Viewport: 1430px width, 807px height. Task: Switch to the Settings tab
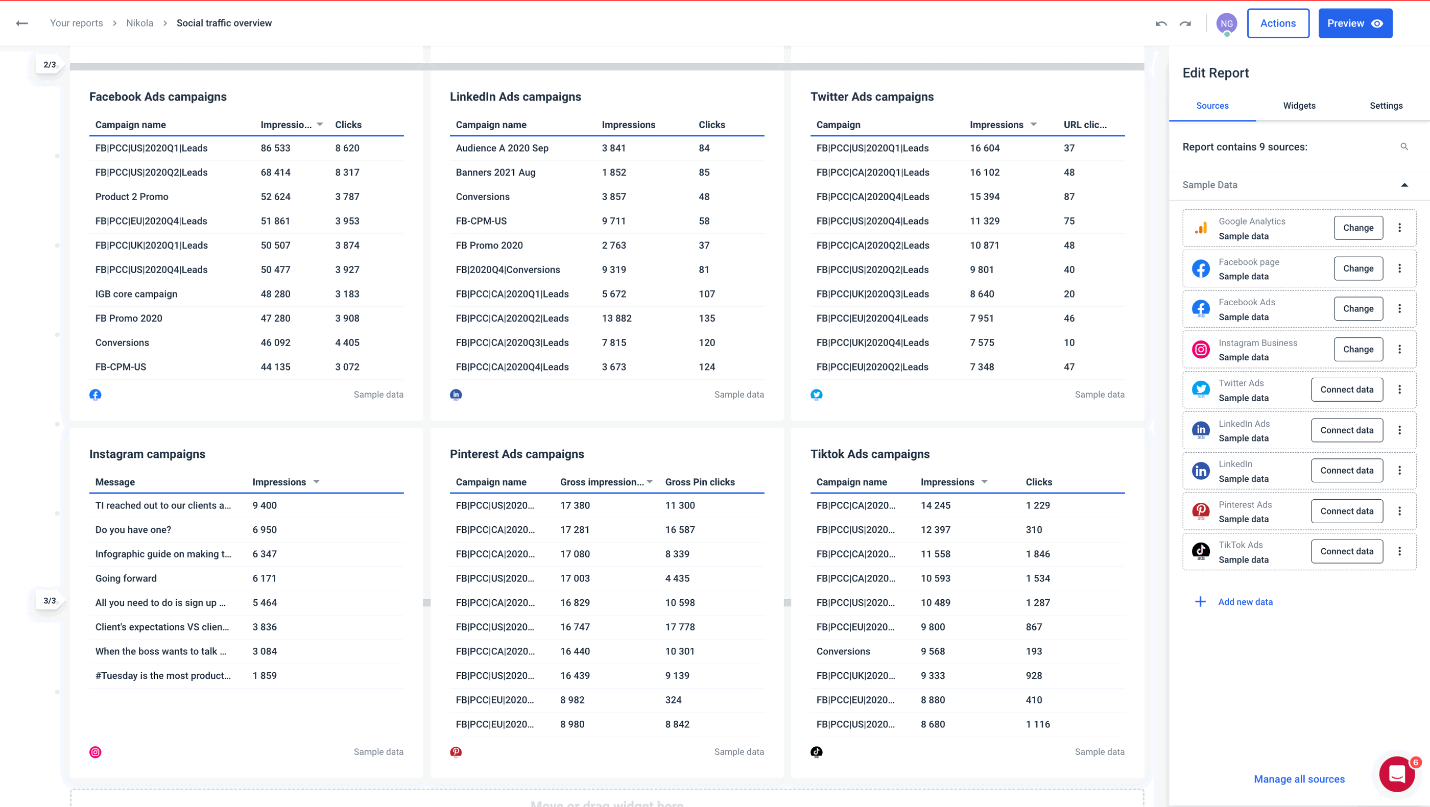click(1386, 105)
